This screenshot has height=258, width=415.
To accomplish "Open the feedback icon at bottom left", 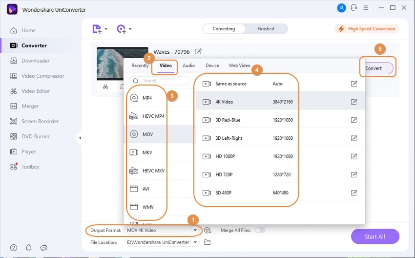I will (x=43, y=248).
